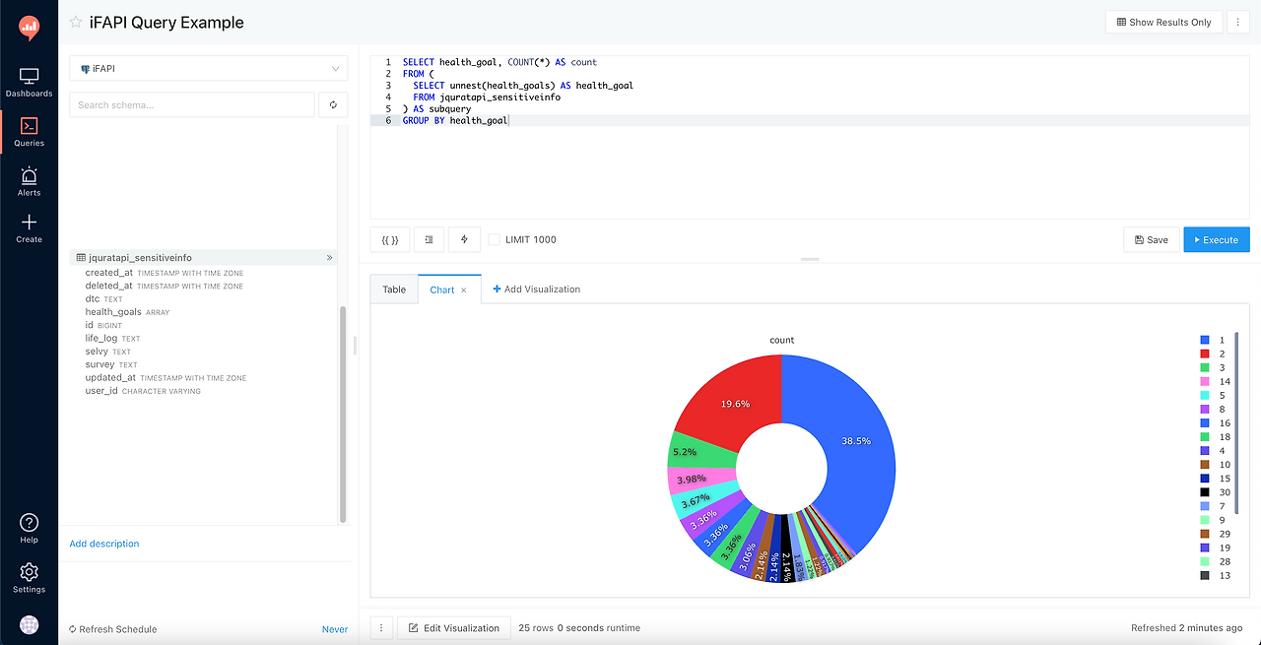Click legend swatch for series 3
This screenshot has width=1261, height=645.
(x=1205, y=367)
